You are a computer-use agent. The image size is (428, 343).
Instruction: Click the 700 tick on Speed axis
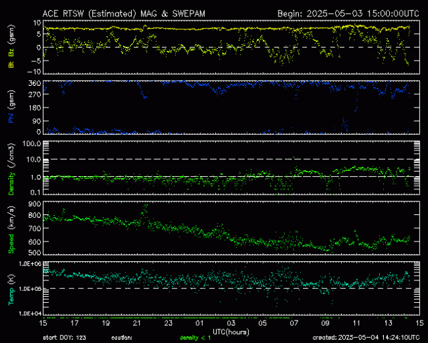pos(35,228)
